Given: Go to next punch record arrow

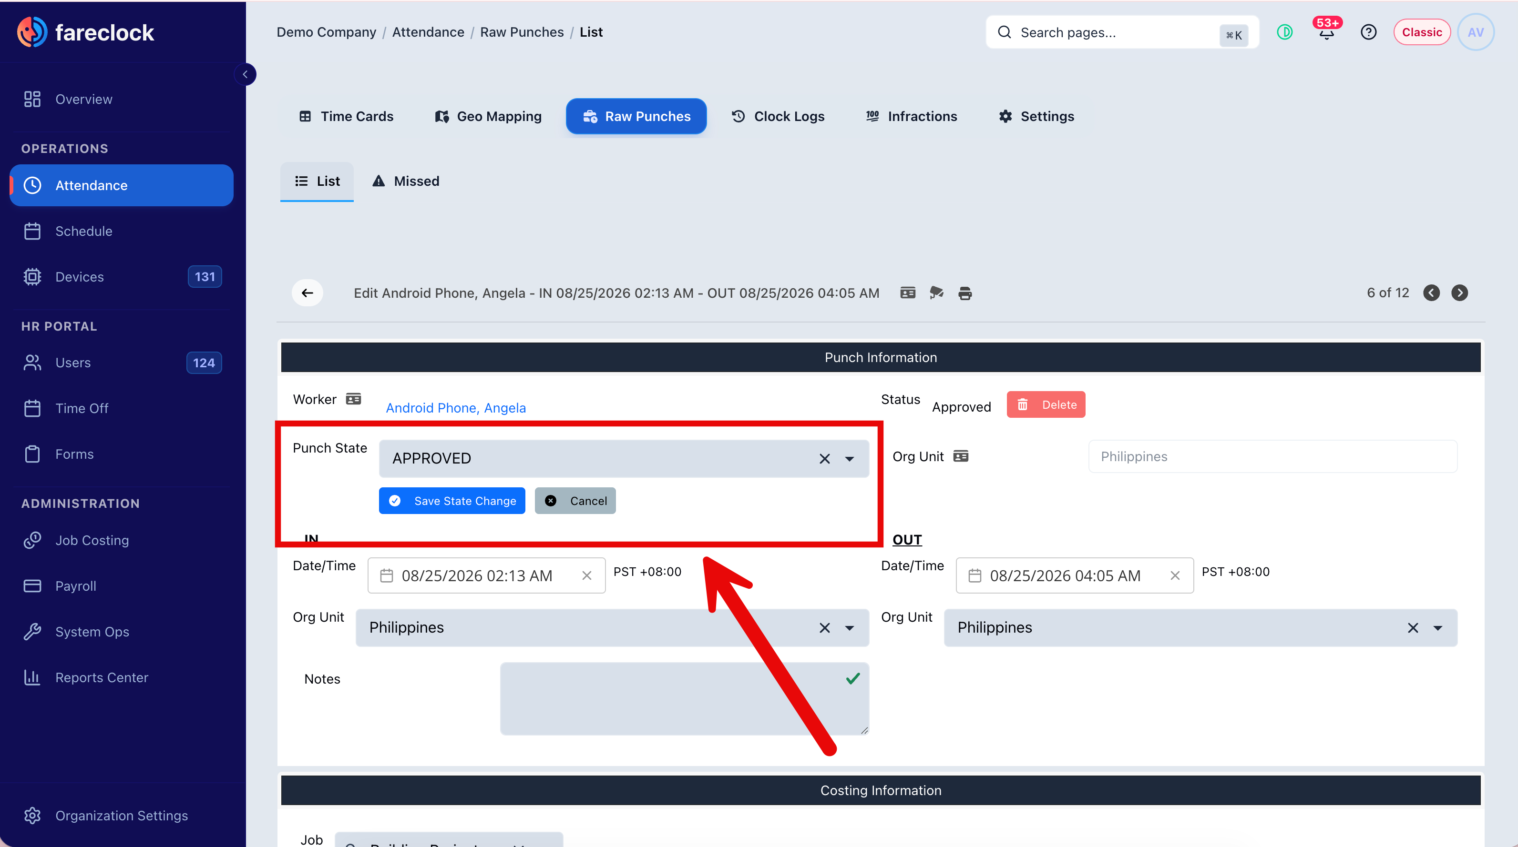Looking at the screenshot, I should tap(1460, 293).
